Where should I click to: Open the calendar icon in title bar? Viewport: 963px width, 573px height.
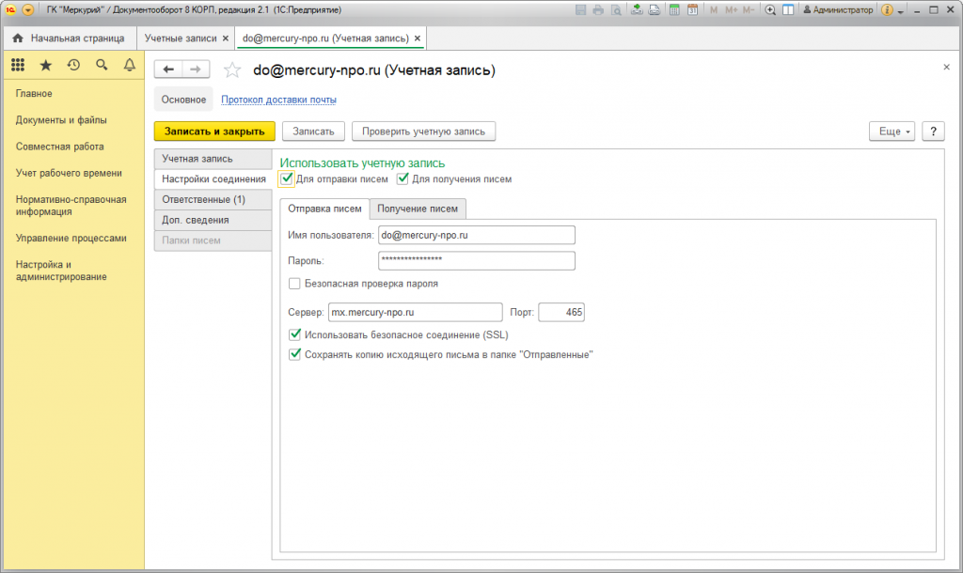coord(692,10)
